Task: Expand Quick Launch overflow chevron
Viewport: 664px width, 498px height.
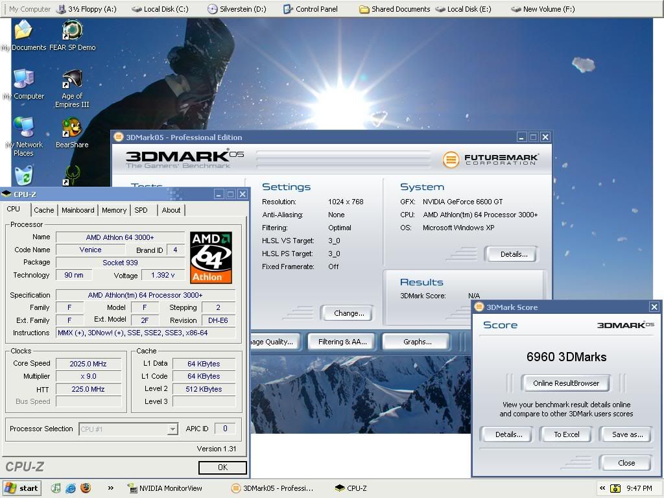Action: 110,488
